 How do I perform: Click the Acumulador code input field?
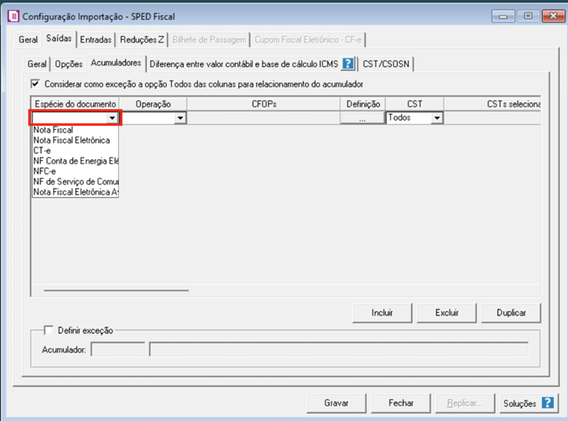[117, 349]
